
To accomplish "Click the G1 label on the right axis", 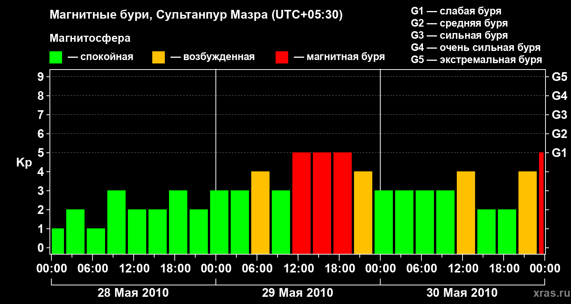I will click(x=560, y=153).
